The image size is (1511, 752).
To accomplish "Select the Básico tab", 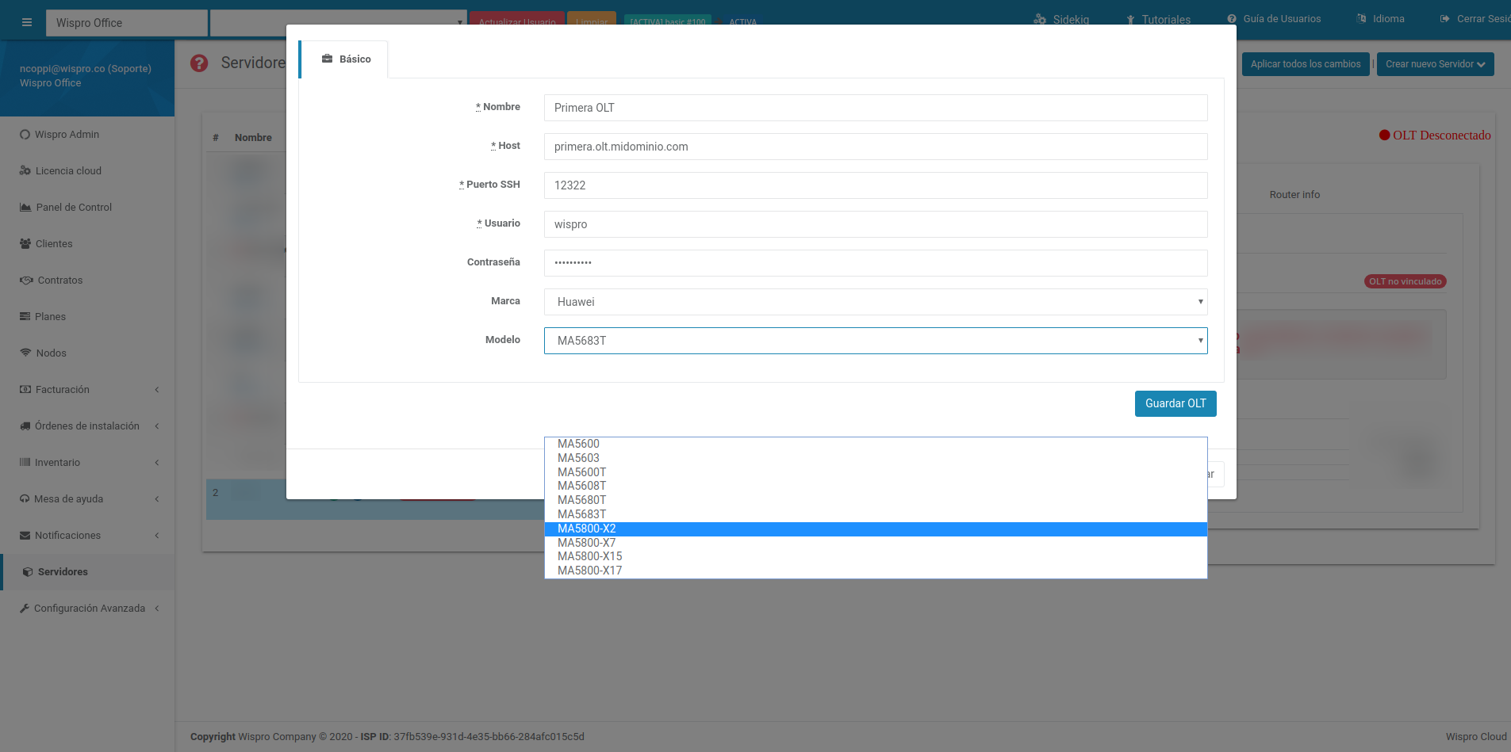I will tap(344, 59).
